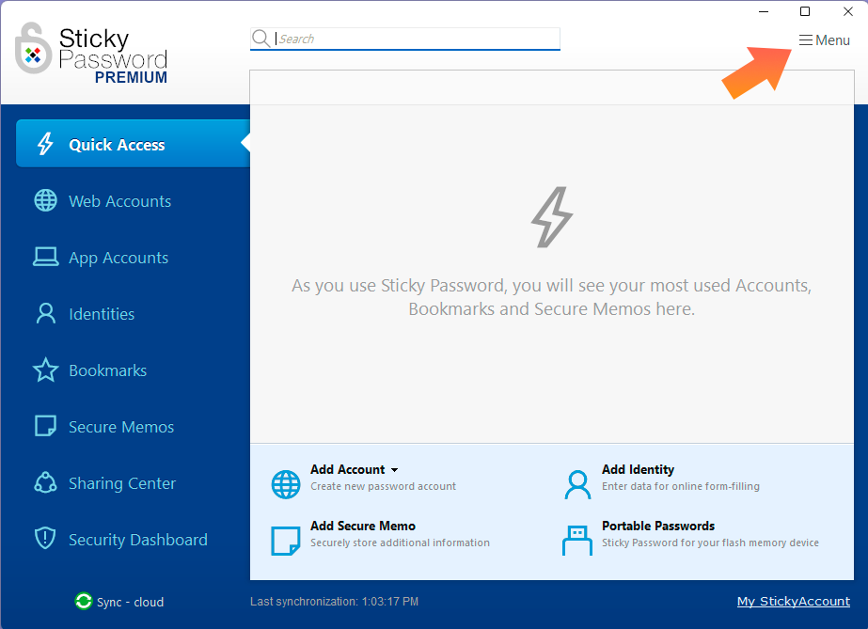868x629 pixels.
Task: Click the Sticky Password padlock logo
Action: tap(33, 48)
